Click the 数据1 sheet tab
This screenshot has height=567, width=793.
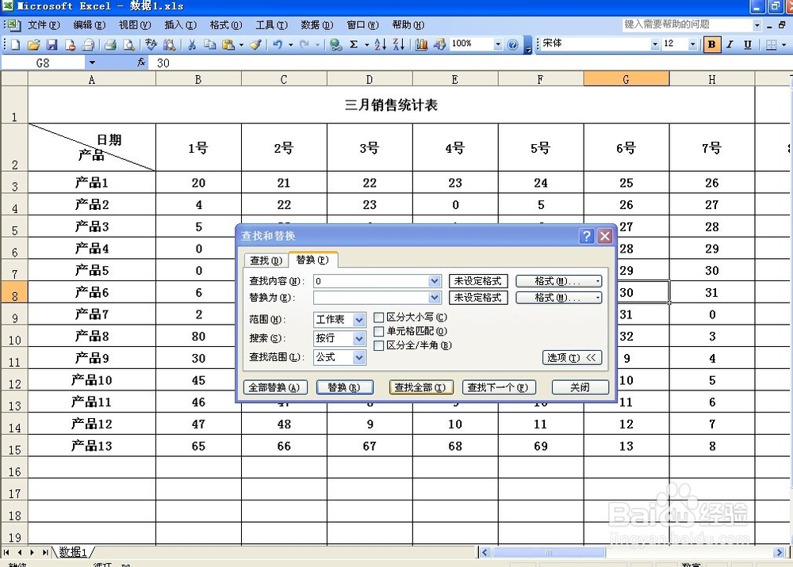71,552
